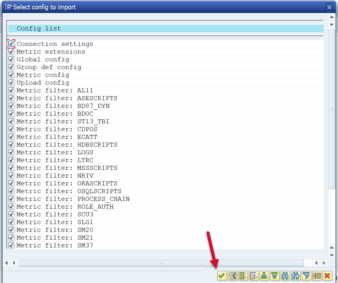Open the Set Filter funnel icon

click(x=306, y=275)
